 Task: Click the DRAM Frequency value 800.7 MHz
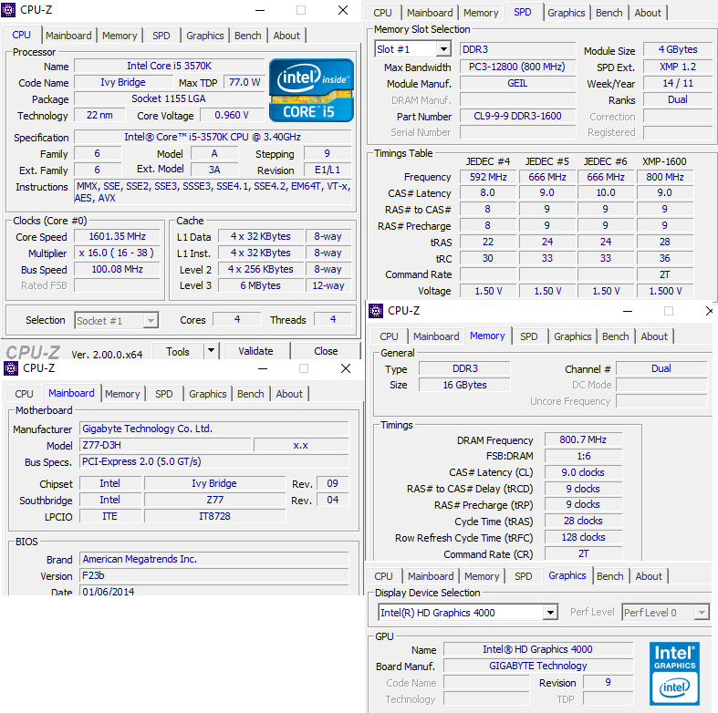pos(583,440)
